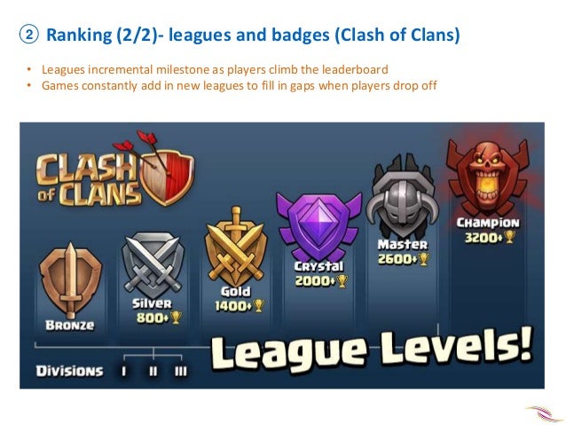The width and height of the screenshot is (566, 425).
Task: Click the Master helmet badge
Action: (x=403, y=196)
